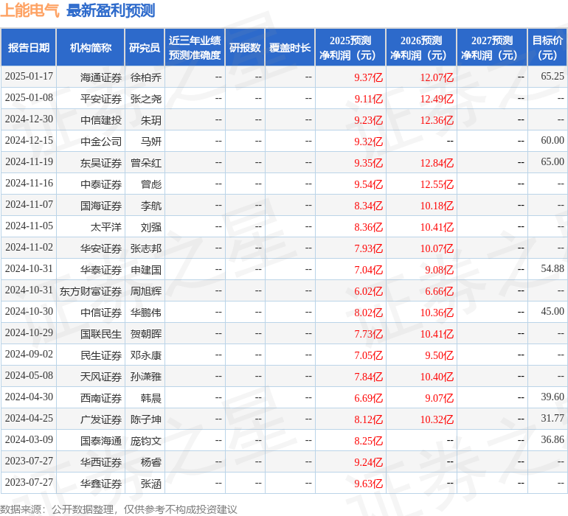This screenshot has width=568, height=516.
Task: Click analyst name 徐柏乔
Action: (146, 77)
